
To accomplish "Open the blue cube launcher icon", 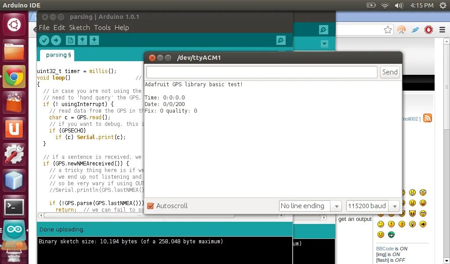I will pos(14,180).
